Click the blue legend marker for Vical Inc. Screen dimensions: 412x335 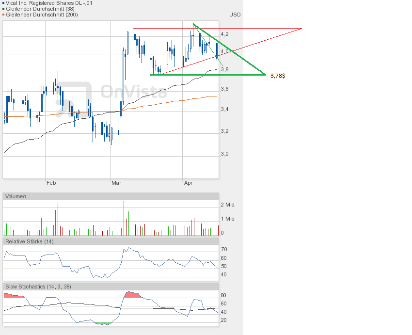pyautogui.click(x=3, y=3)
